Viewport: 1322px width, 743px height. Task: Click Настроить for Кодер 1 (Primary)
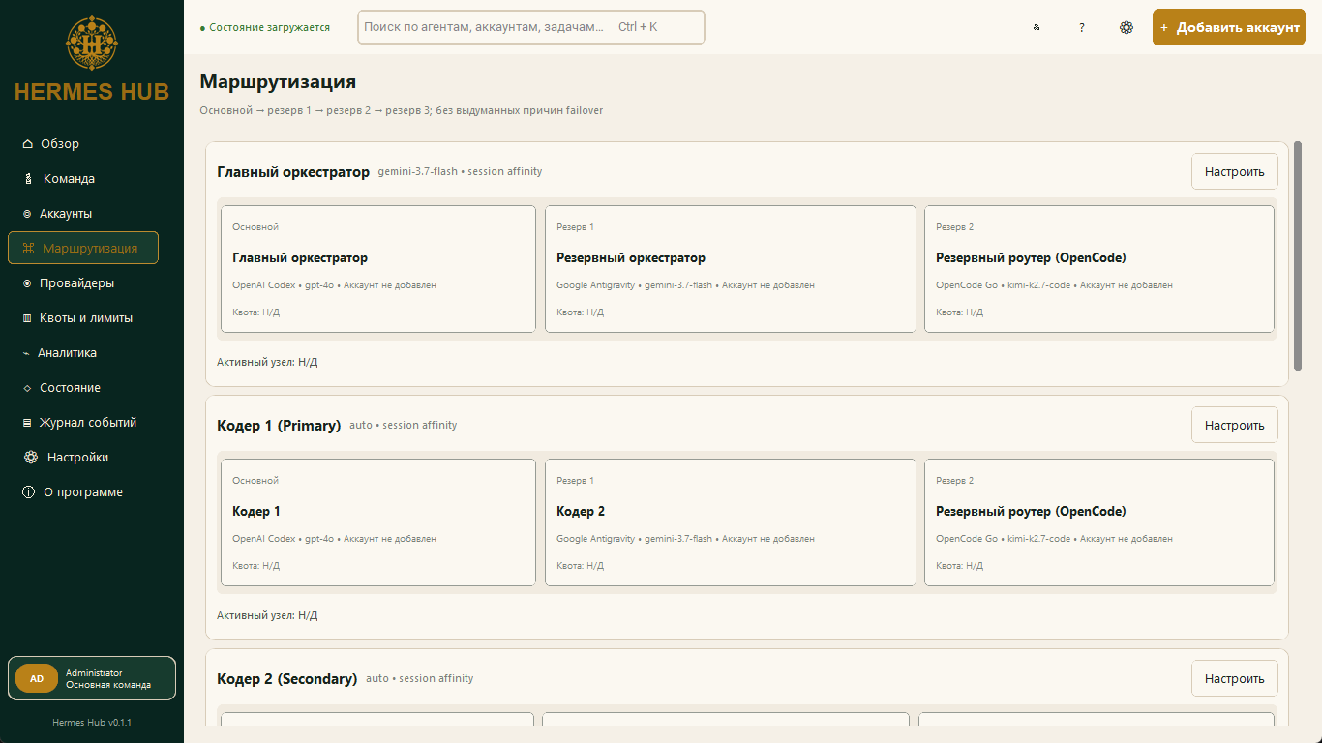(x=1234, y=425)
